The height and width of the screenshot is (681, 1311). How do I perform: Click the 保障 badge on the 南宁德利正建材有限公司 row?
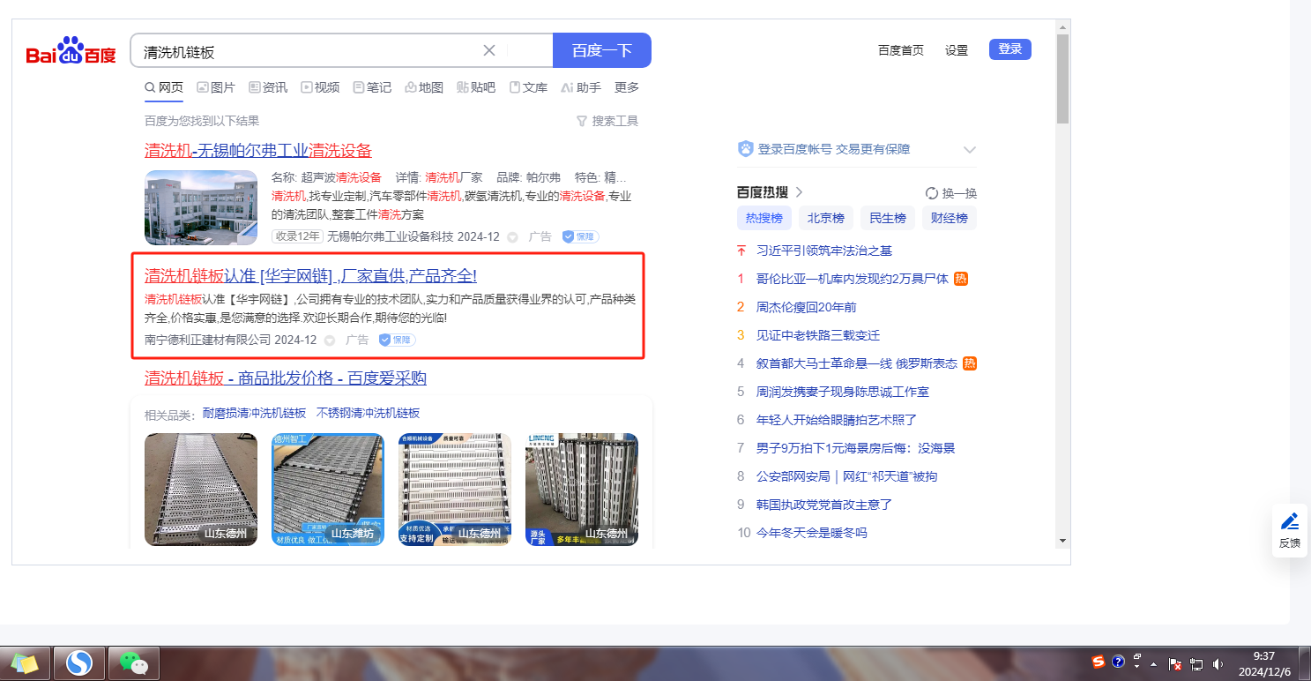pos(397,340)
